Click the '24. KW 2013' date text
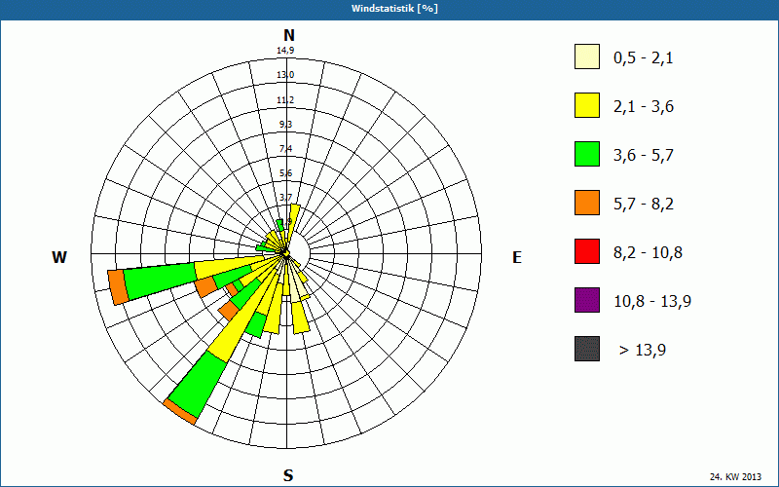Screen dimensions: 779x487 (735, 477)
